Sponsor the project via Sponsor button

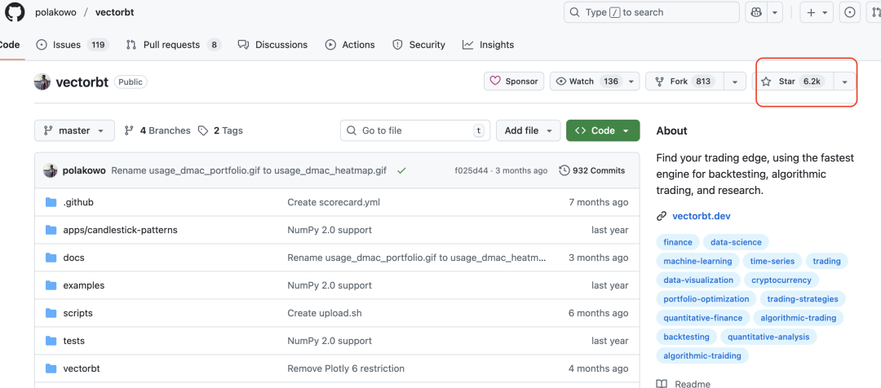tap(514, 82)
